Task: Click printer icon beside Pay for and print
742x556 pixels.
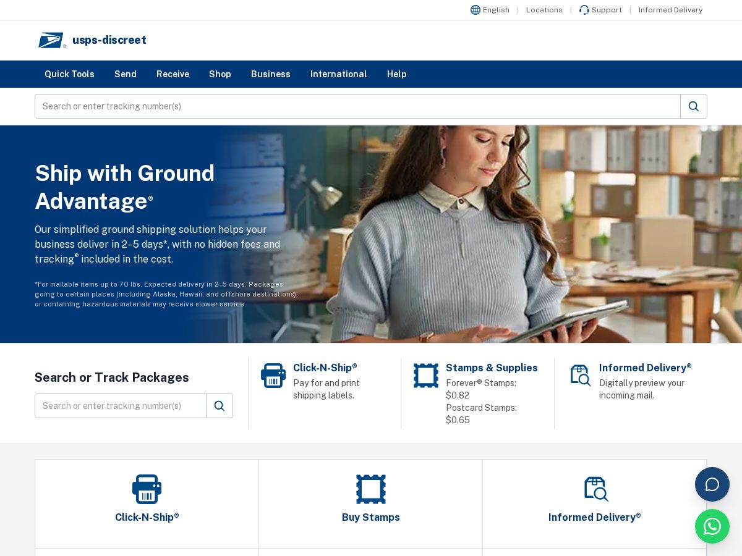Action: coord(273,376)
